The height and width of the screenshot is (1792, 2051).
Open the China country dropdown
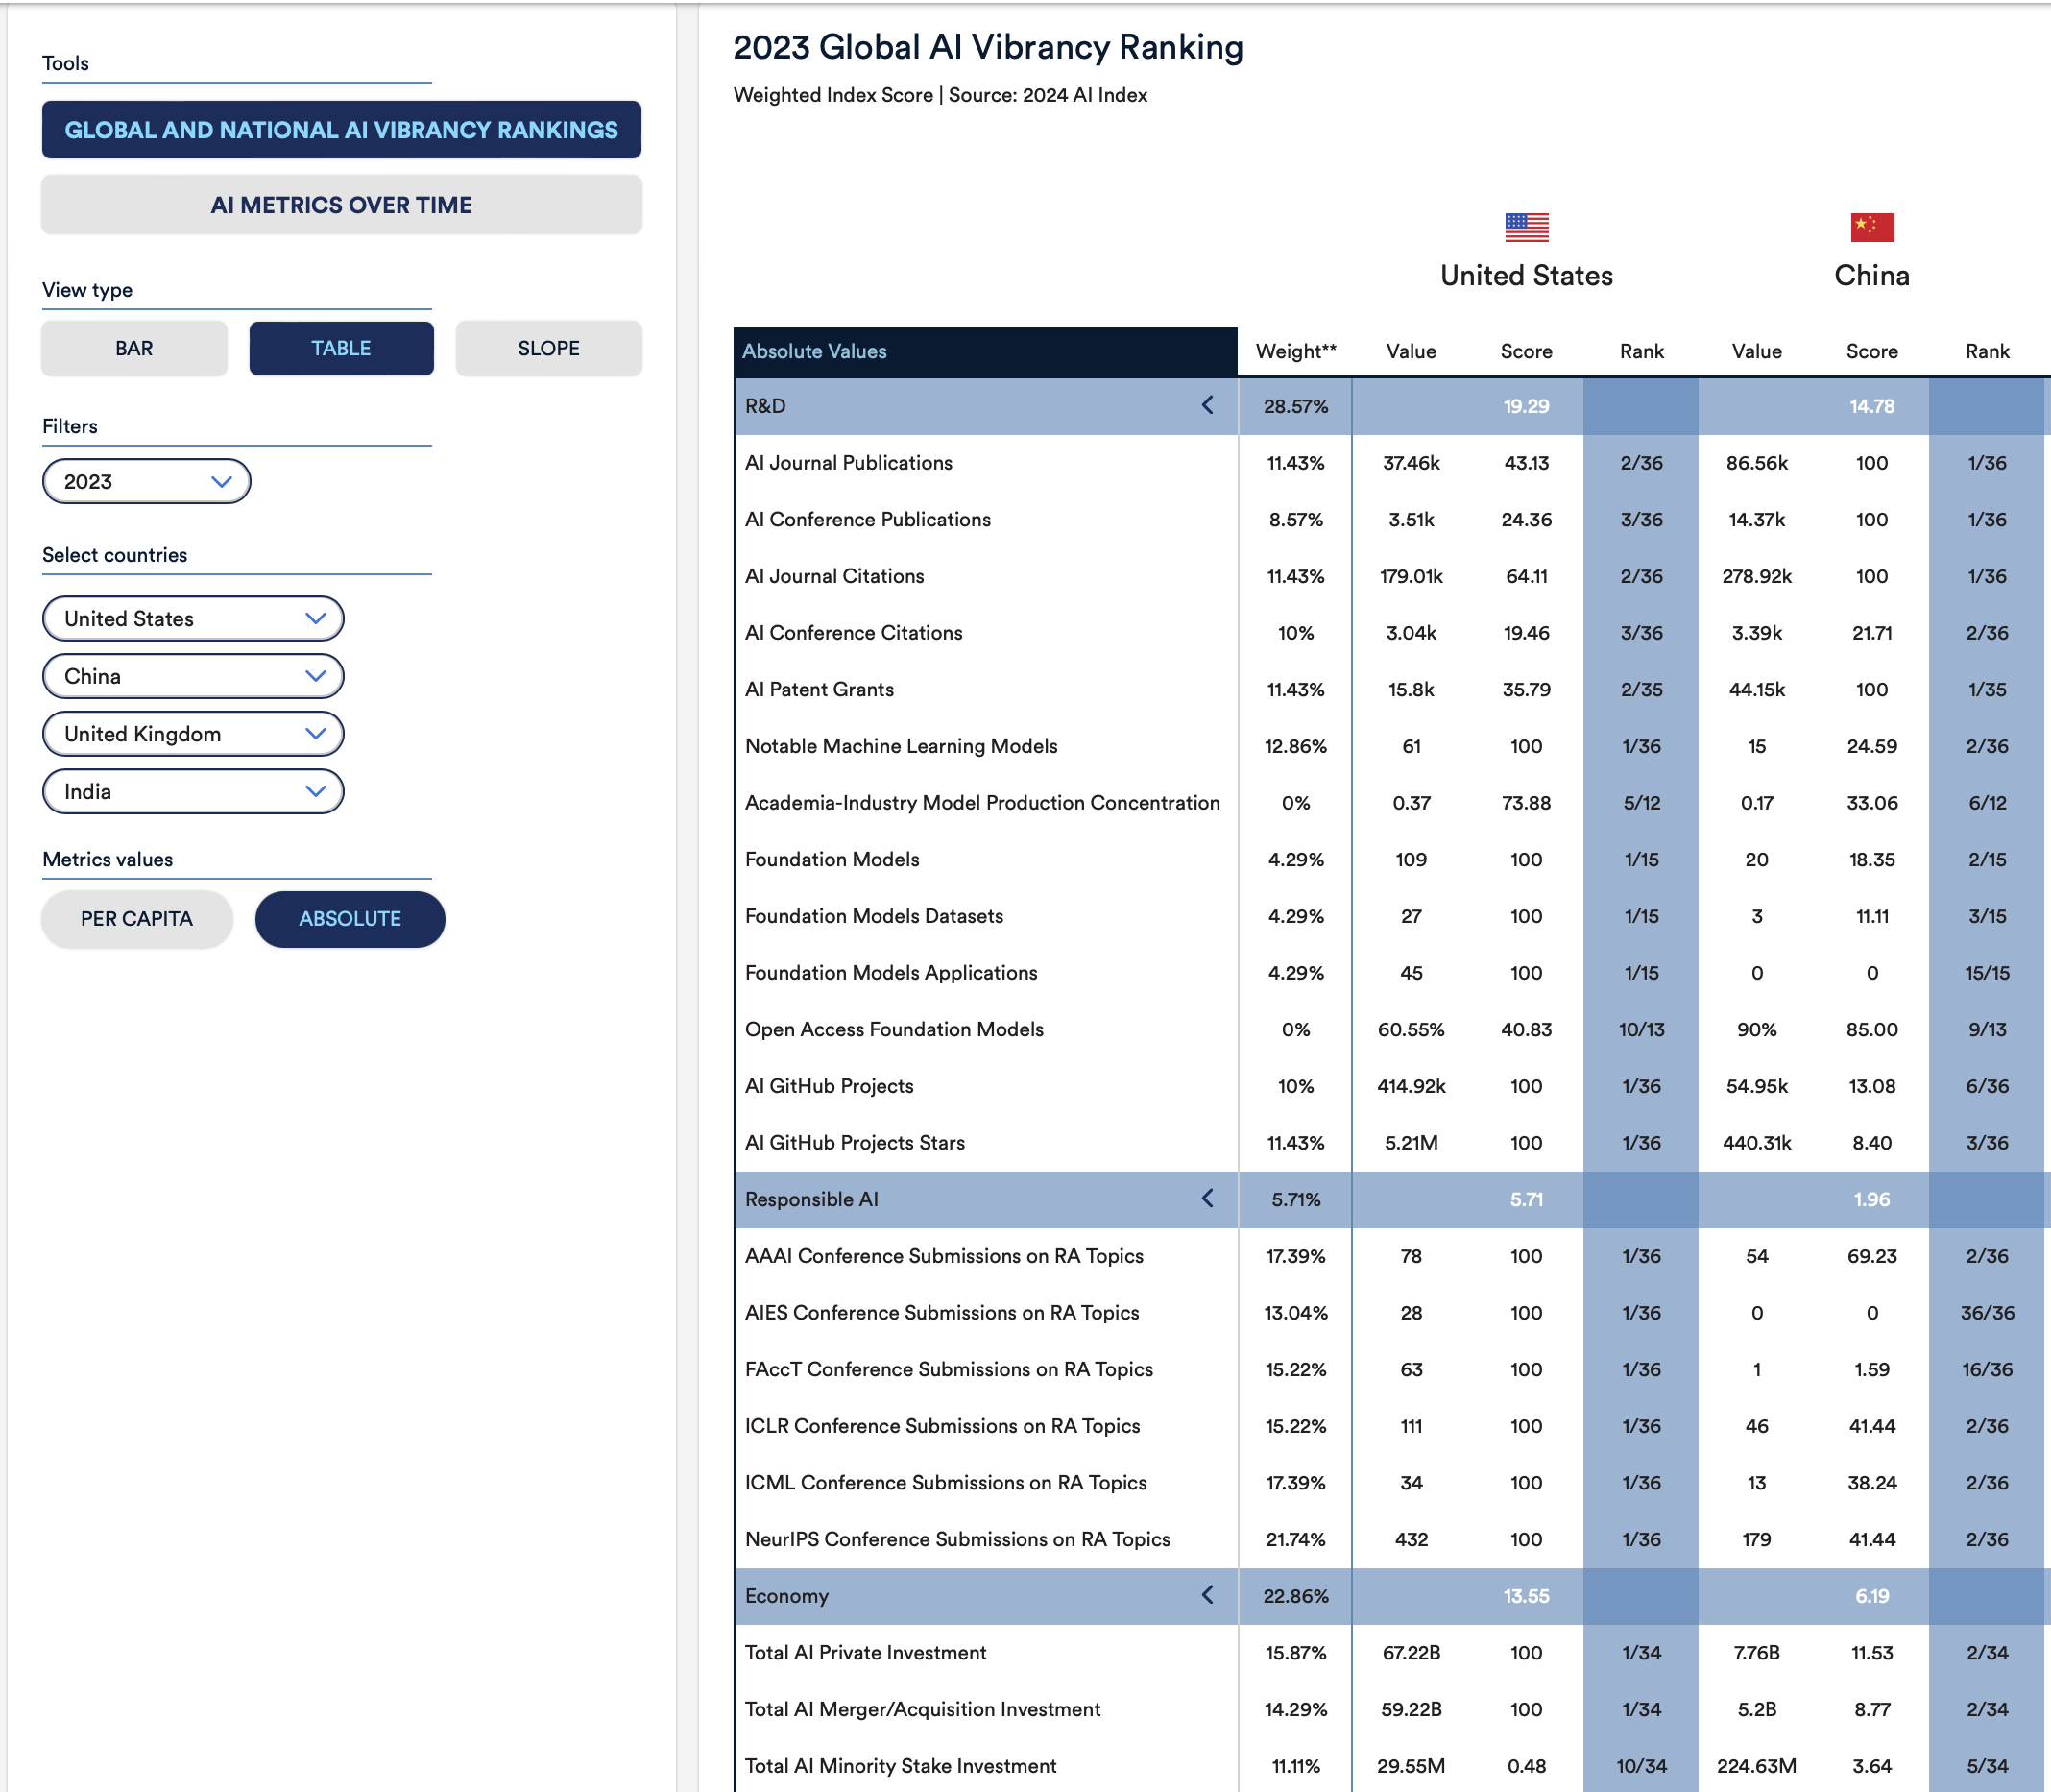coord(193,676)
